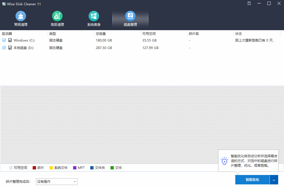284x188 pixels.
Task: Open the 碎片整理完成后 dropdown
Action: click(57, 181)
